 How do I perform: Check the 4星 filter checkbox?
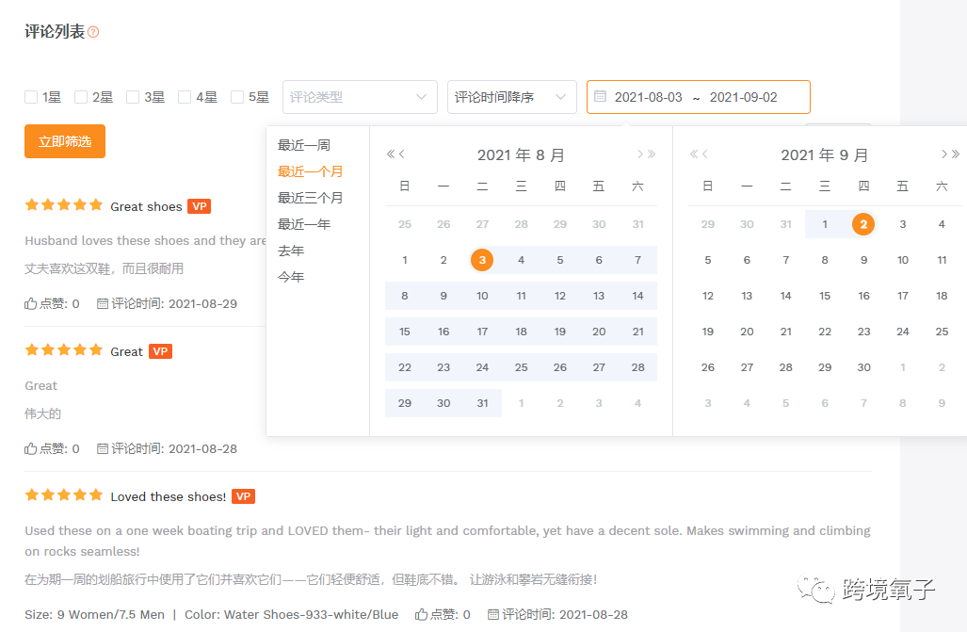tap(185, 97)
